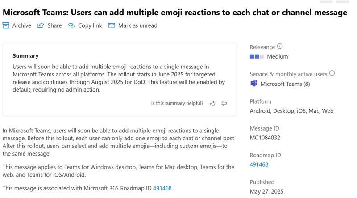Open info icon beside Service & monthly active users

[x=332, y=73]
